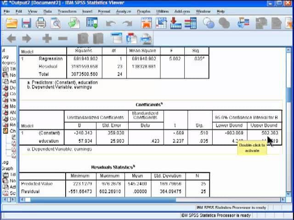294x220 pixels.
Task: Print the output with printer icon
Action: [41, 23]
